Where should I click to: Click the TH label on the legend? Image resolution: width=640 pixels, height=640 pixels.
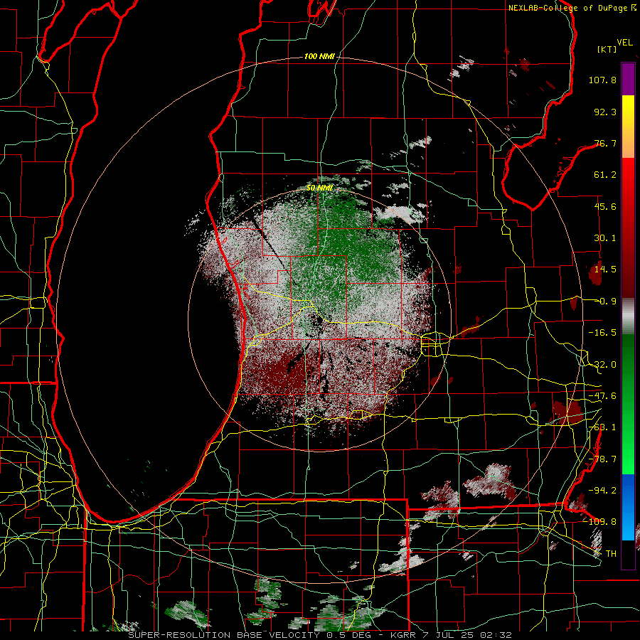tap(611, 554)
